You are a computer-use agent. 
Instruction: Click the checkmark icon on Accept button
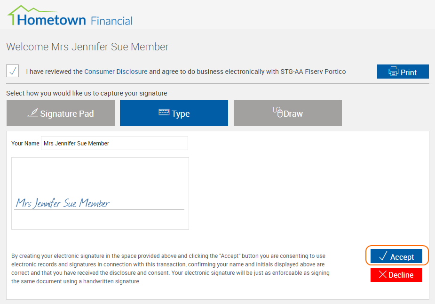coord(383,256)
